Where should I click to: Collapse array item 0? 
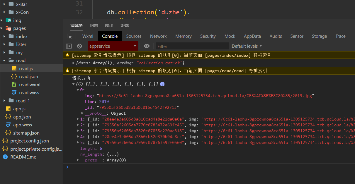click(x=78, y=90)
